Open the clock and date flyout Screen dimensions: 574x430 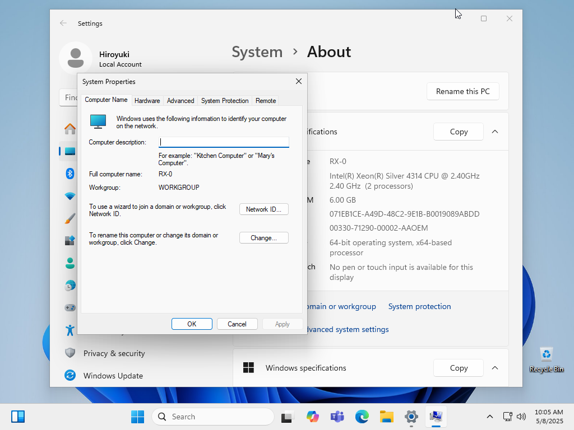tap(549, 417)
